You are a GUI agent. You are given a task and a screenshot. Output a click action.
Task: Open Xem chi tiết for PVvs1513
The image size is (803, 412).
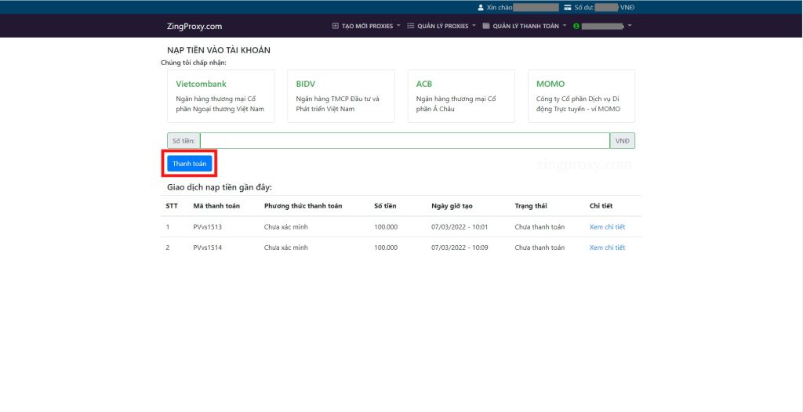click(608, 226)
